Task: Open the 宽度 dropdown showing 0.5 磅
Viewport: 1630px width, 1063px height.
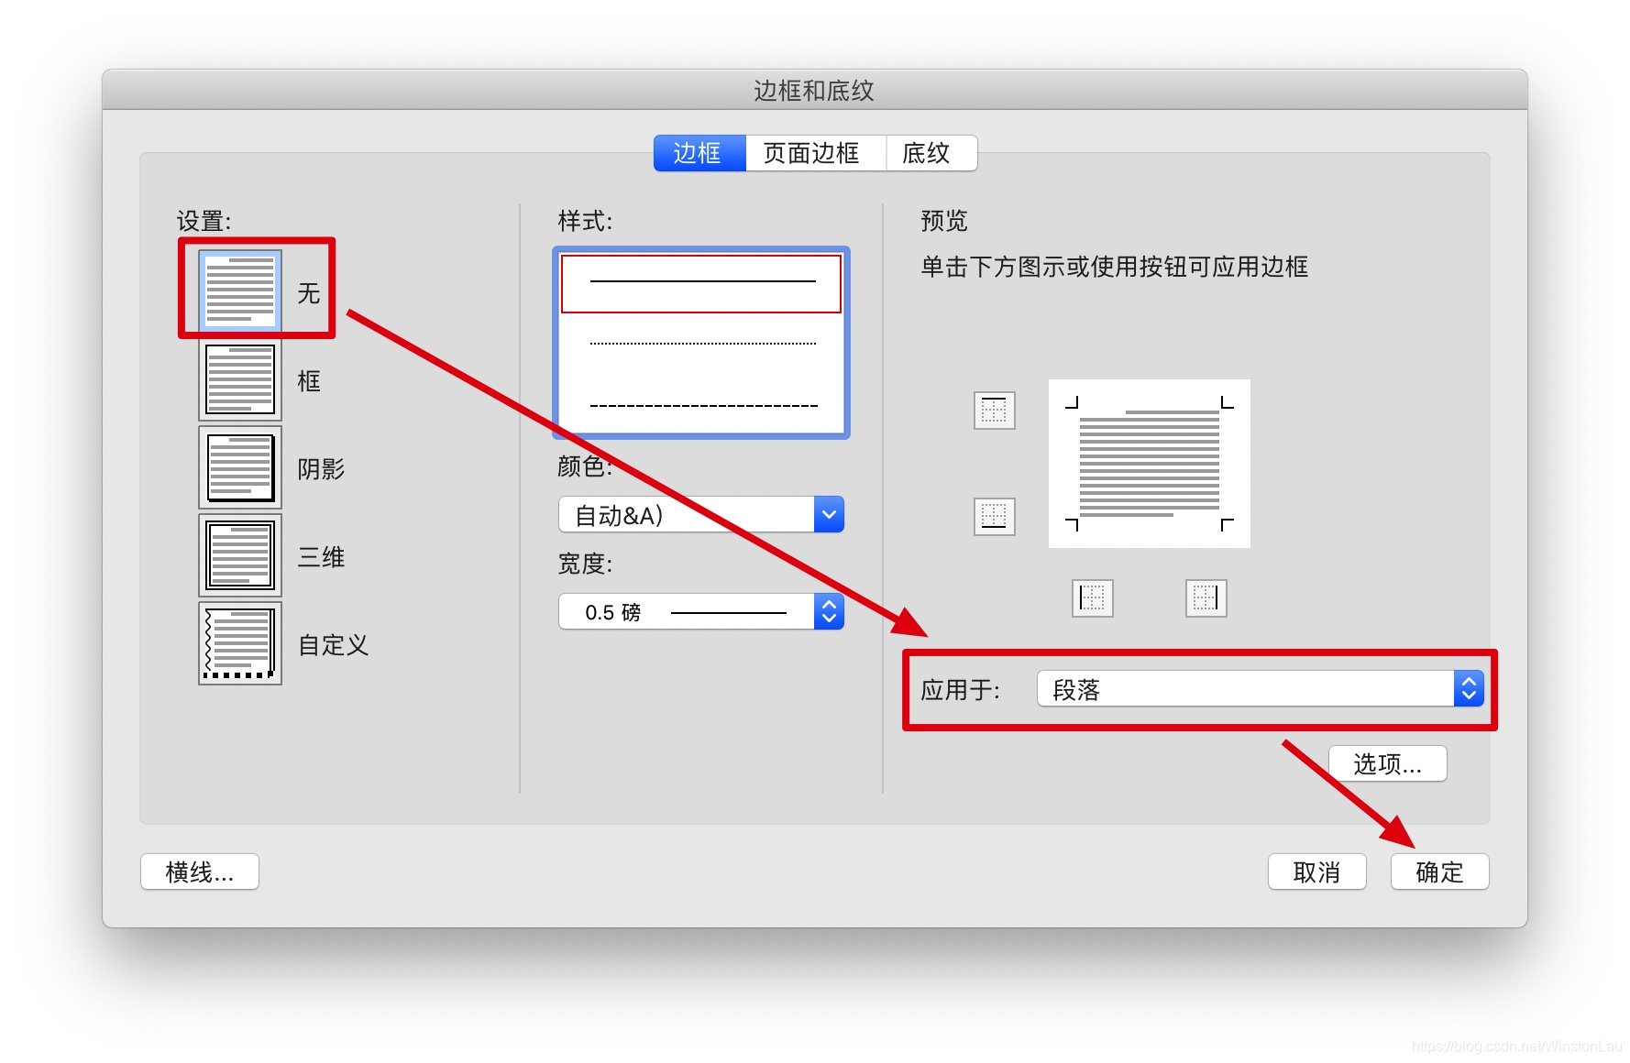Action: pos(701,612)
